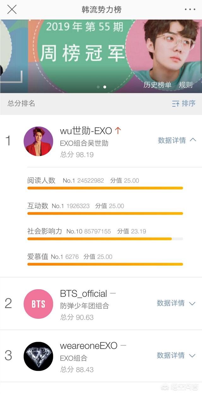Tap the pink BTS avatar icon
This screenshot has width=202, height=394.
[38, 304]
